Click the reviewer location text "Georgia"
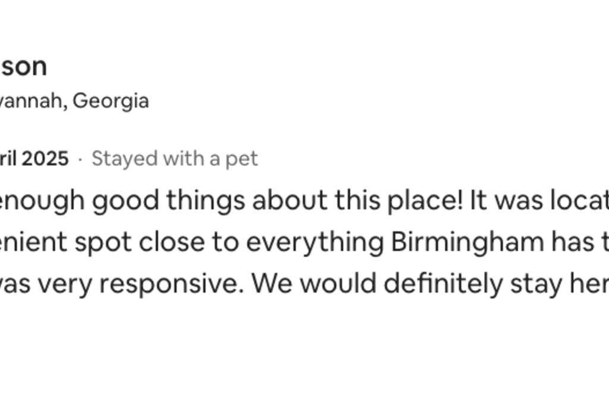Viewport: 609px width, 406px height. pyautogui.click(x=111, y=100)
